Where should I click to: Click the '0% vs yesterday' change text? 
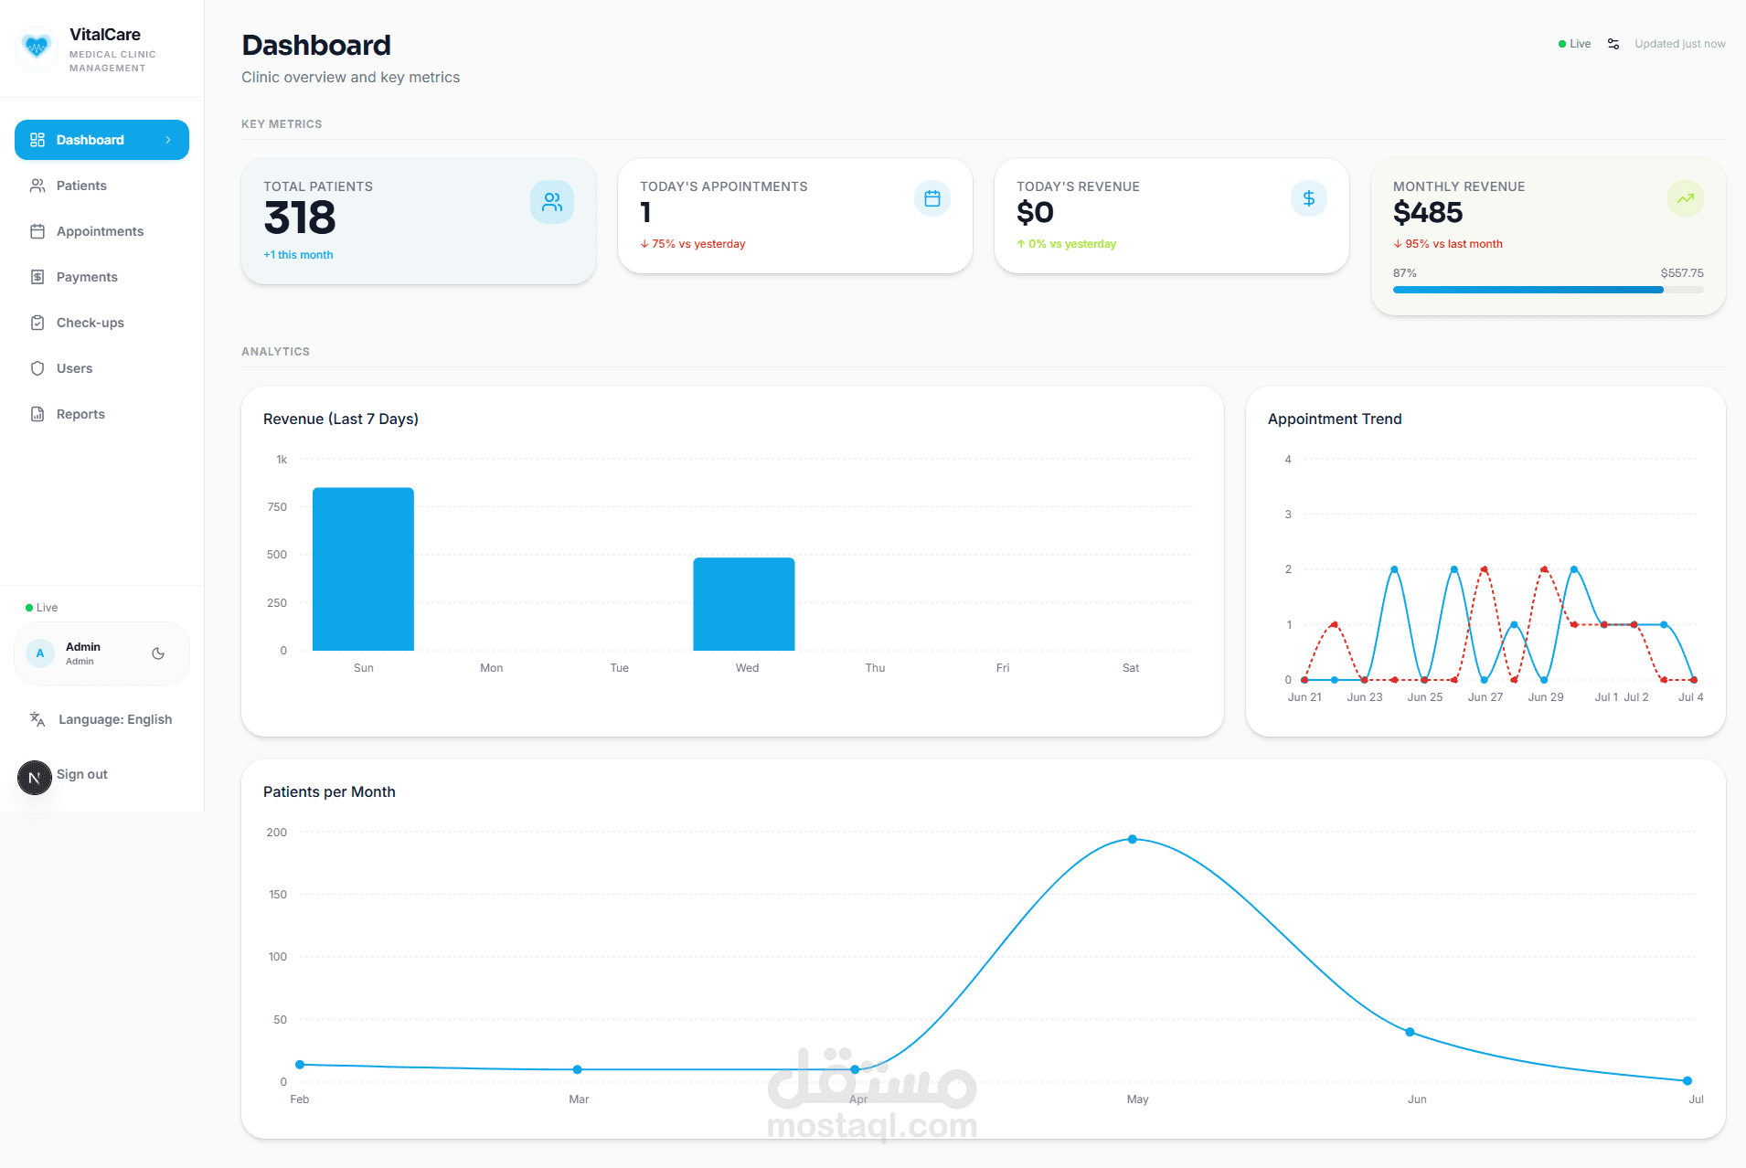(1067, 244)
